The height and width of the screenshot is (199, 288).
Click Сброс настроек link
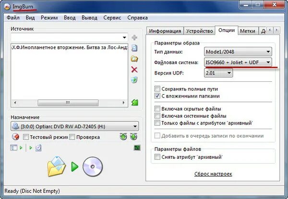pos(213,174)
